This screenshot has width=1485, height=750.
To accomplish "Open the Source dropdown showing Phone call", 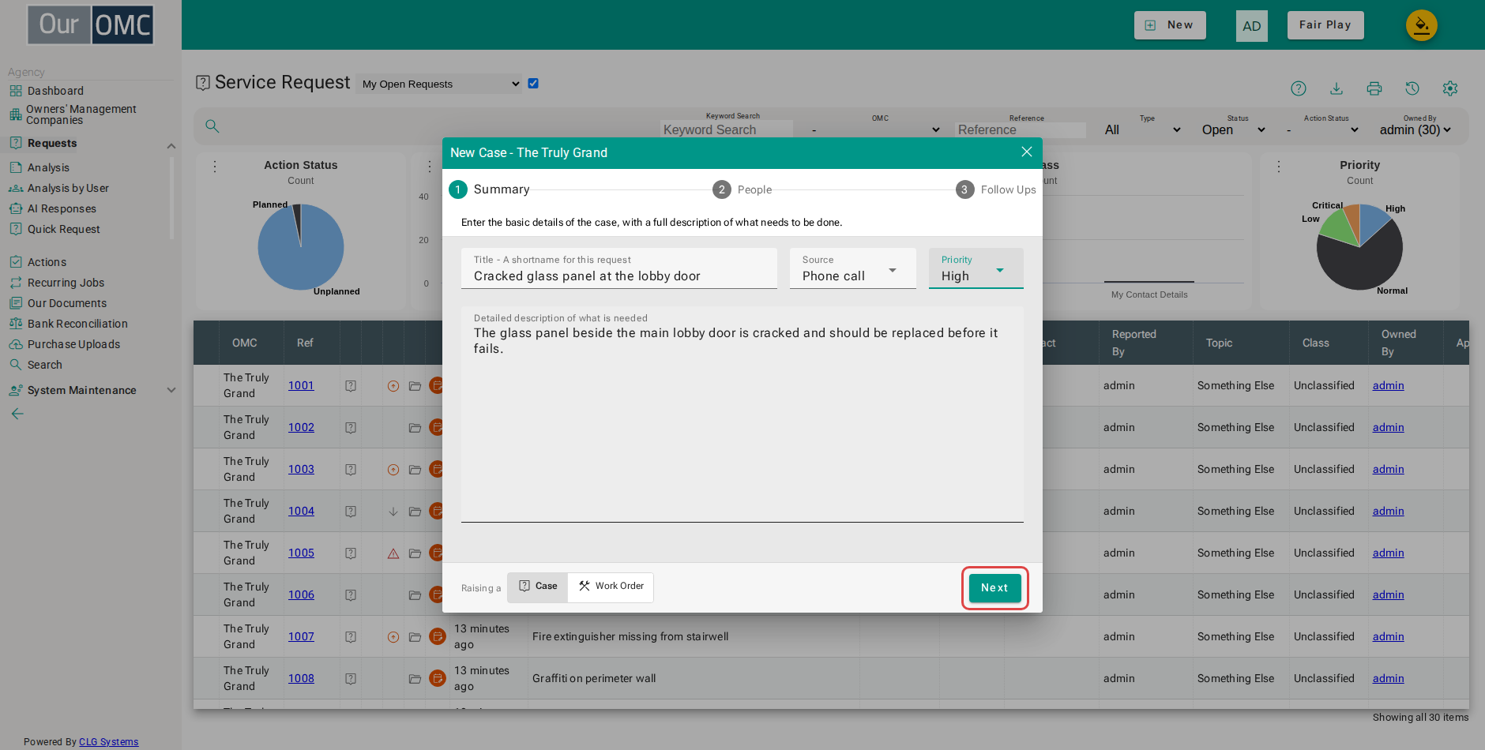I will pyautogui.click(x=852, y=268).
